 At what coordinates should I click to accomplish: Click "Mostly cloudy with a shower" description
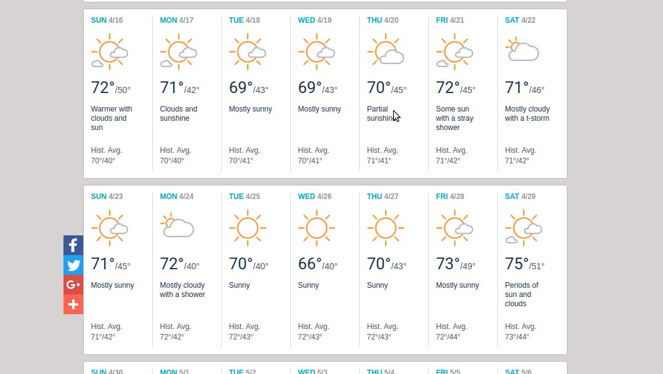pyautogui.click(x=182, y=290)
